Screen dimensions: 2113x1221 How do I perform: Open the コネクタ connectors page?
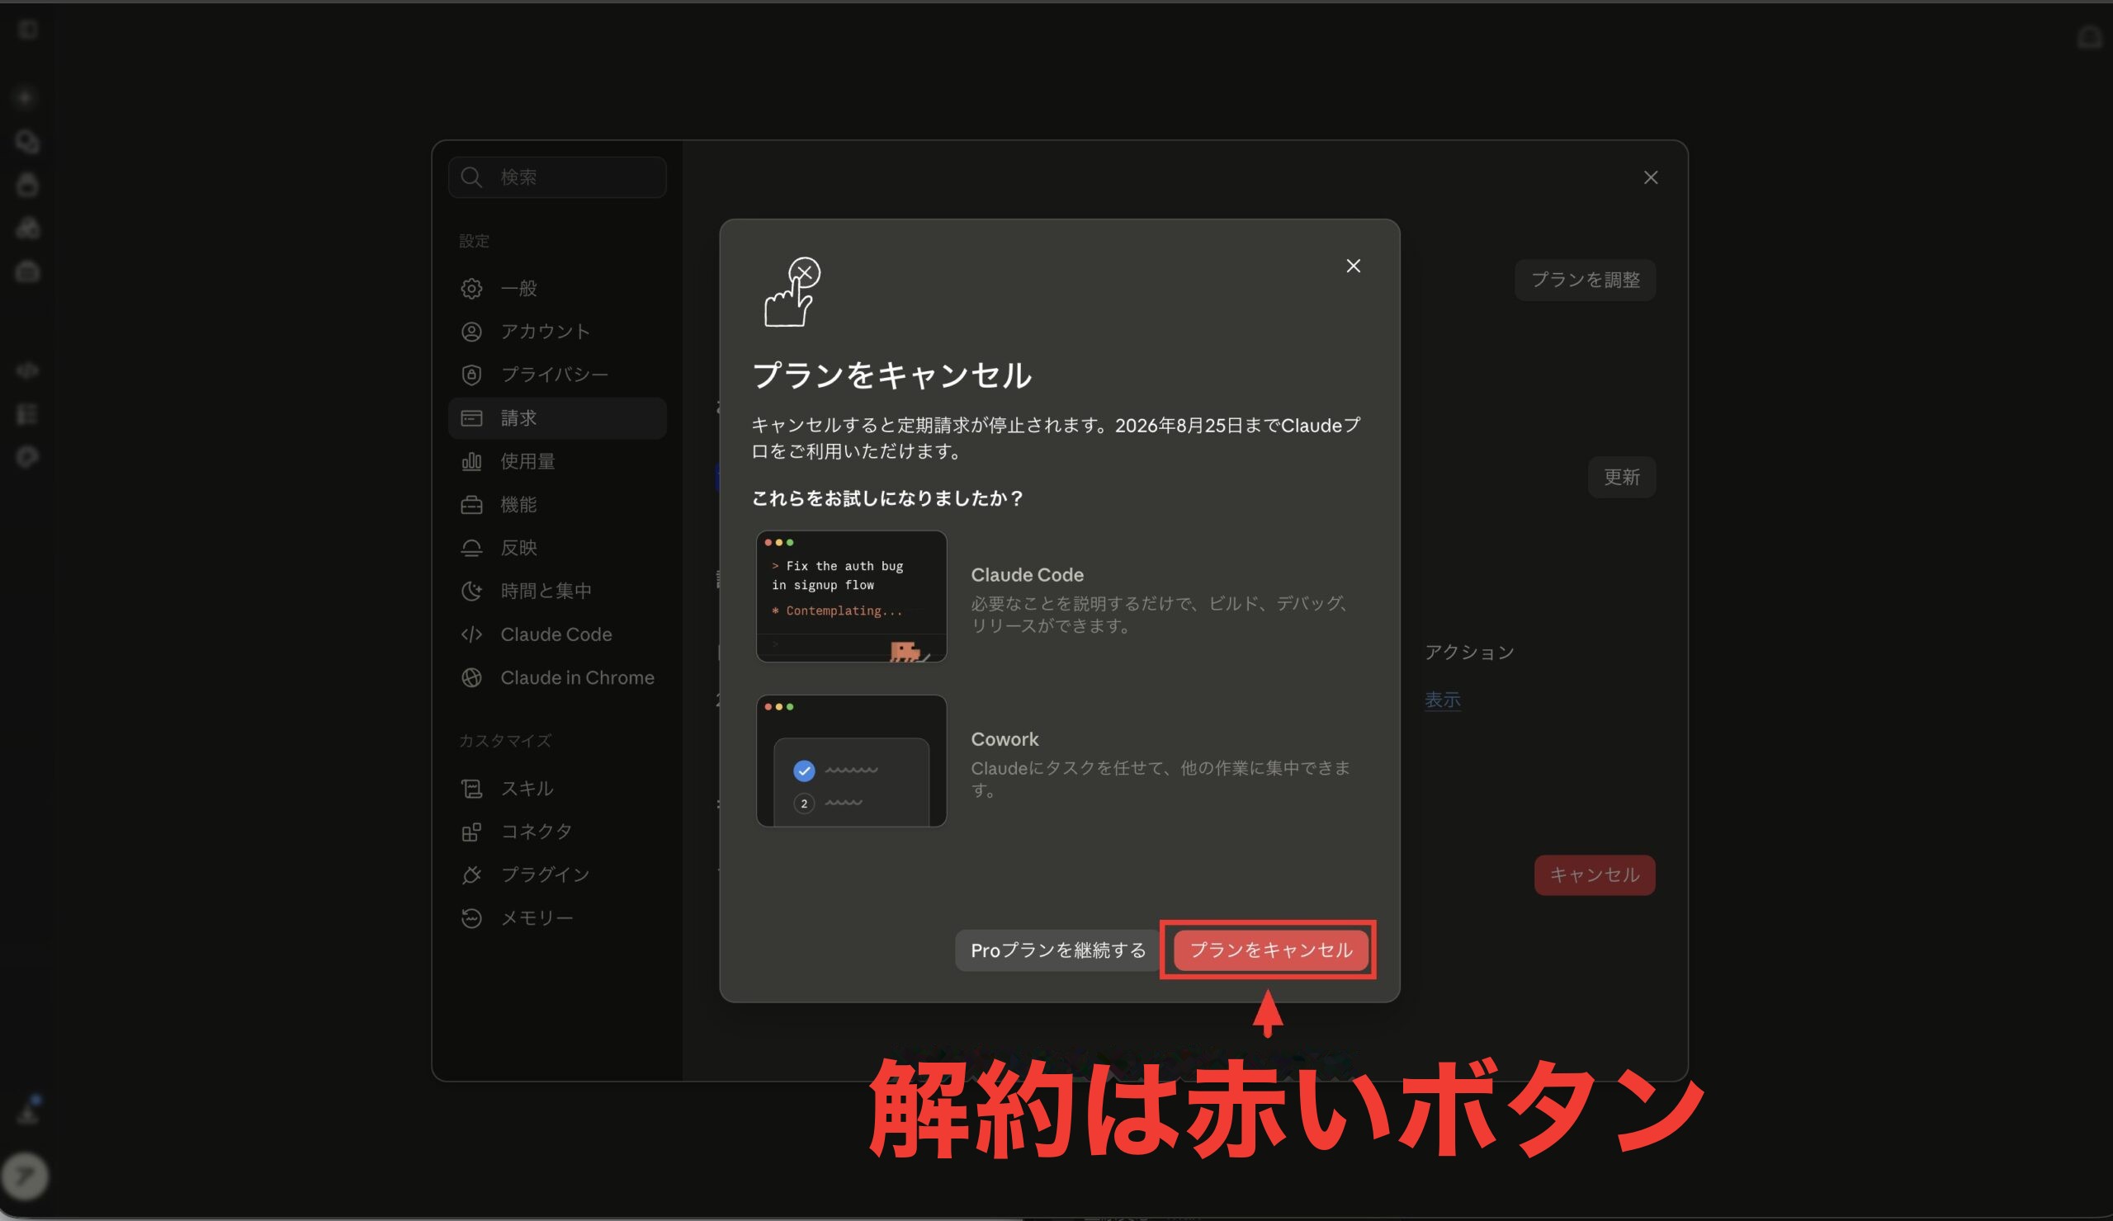[x=557, y=832]
